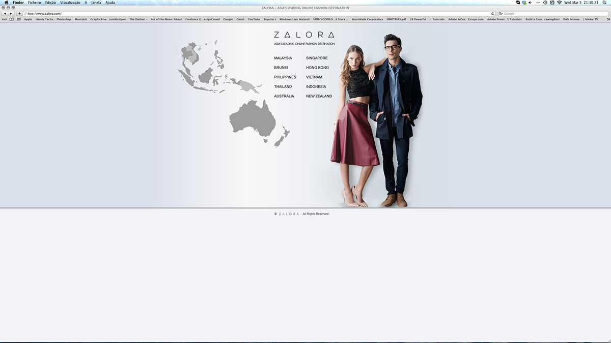
Task: Open Reading List glasses icon
Action: (x=5, y=19)
